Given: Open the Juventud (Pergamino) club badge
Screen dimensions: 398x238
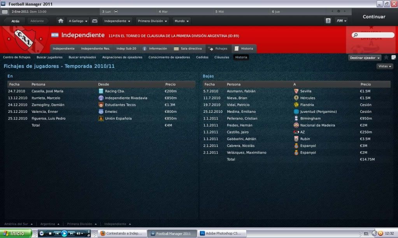Looking at the screenshot, I should (296, 112).
